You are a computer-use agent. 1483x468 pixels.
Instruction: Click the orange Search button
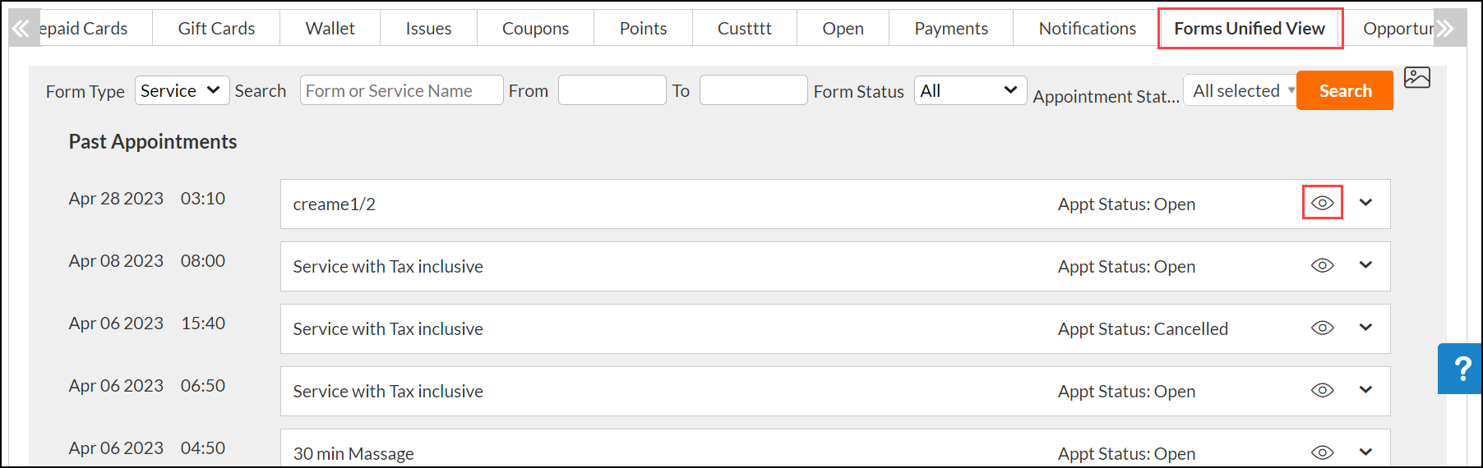[x=1344, y=90]
